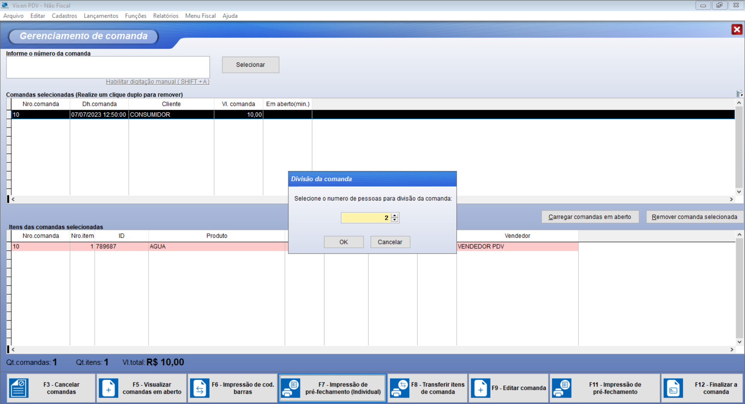Screen dimensions: 745x404
Task: Click the grid export icon above comandas table
Action: [x=739, y=94]
